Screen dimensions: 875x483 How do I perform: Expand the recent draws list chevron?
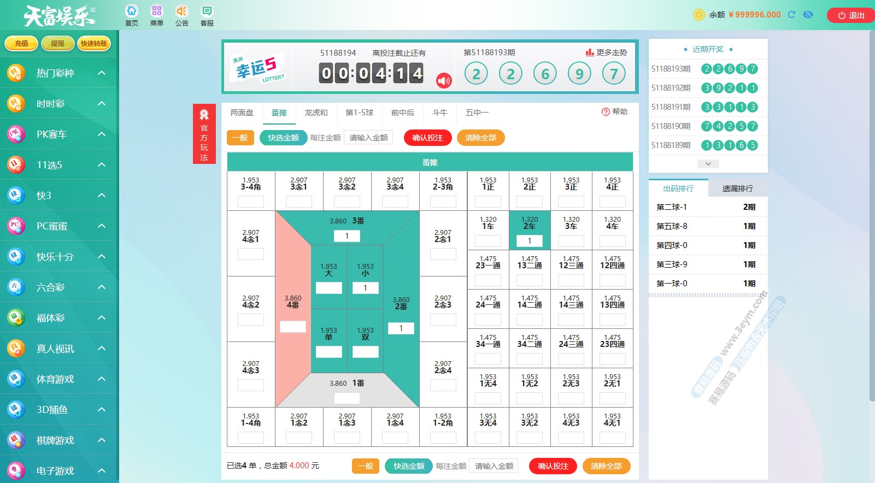[708, 164]
